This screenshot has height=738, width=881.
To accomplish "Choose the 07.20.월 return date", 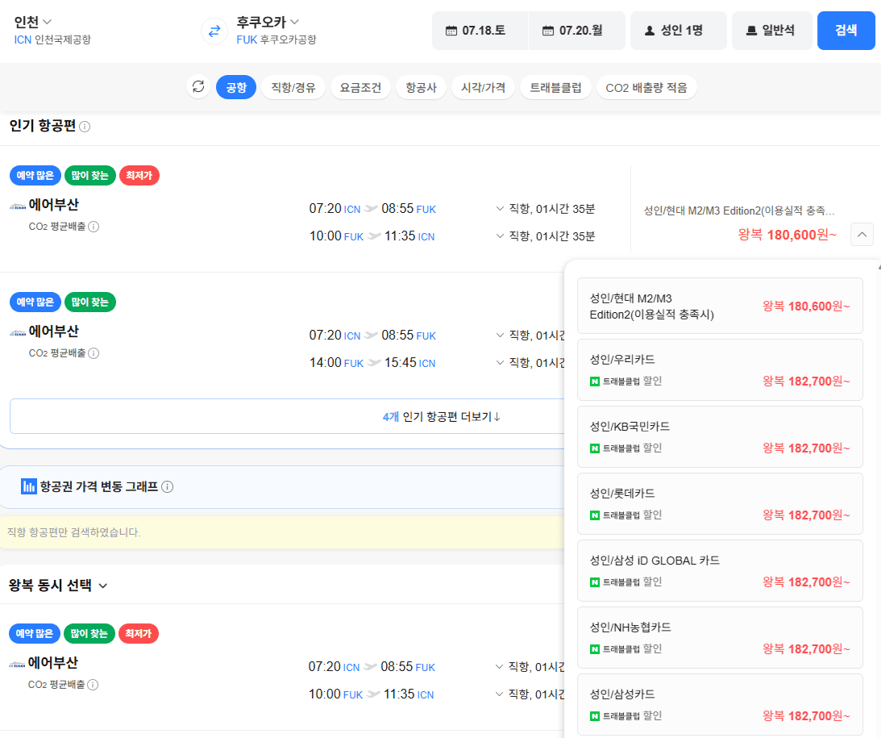I will pyautogui.click(x=576, y=31).
